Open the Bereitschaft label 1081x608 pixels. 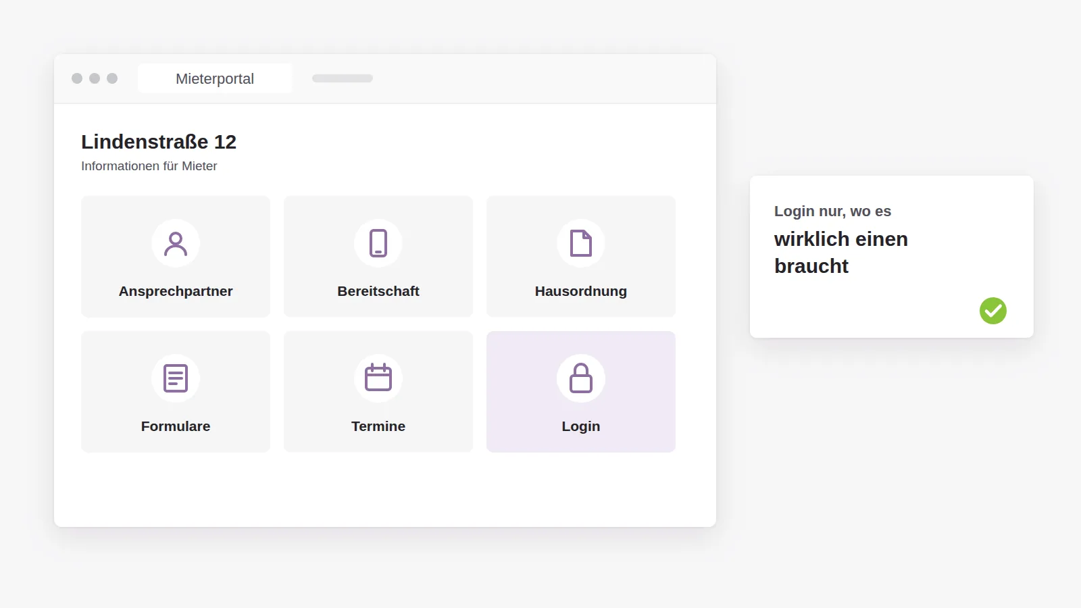[378, 291]
